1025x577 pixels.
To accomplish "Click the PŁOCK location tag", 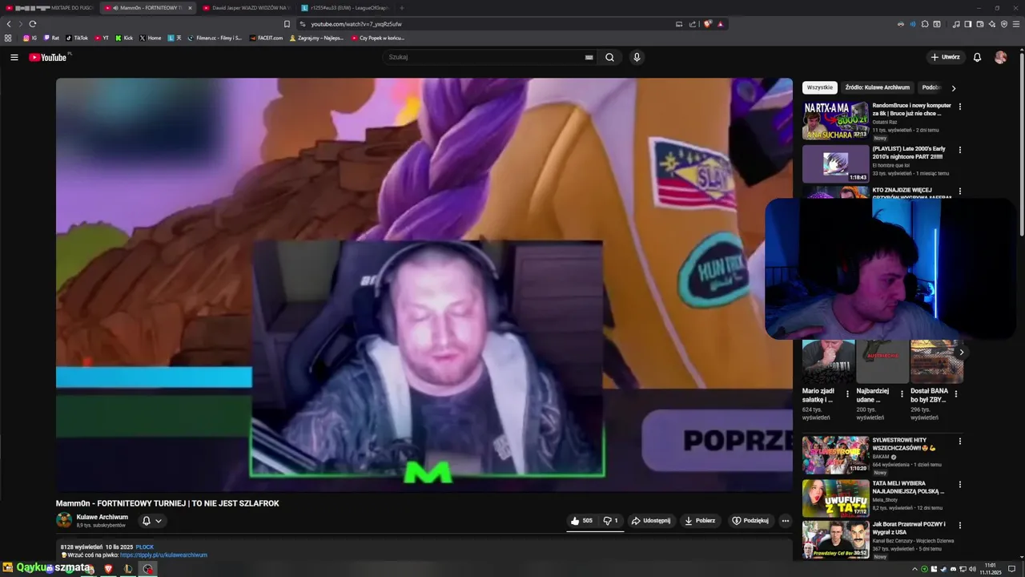I will click(144, 547).
